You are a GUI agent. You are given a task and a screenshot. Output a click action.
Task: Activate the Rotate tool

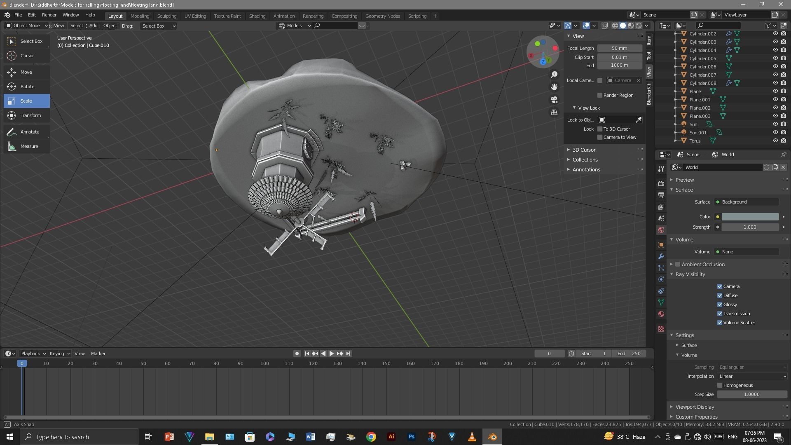[x=27, y=87]
